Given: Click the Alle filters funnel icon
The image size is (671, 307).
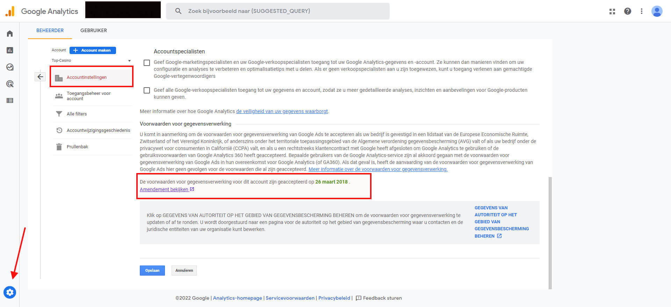Looking at the screenshot, I should click(x=59, y=114).
